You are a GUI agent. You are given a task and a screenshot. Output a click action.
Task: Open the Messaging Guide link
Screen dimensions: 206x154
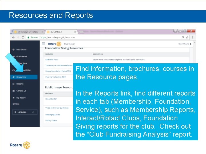point(53,115)
